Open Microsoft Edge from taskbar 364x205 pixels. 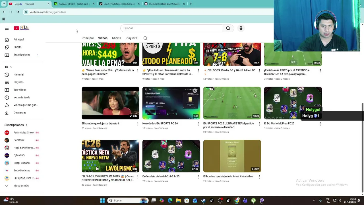(170, 200)
